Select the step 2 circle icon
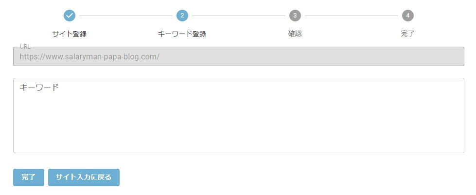Image resolution: width=476 pixels, height=195 pixels. (x=182, y=16)
